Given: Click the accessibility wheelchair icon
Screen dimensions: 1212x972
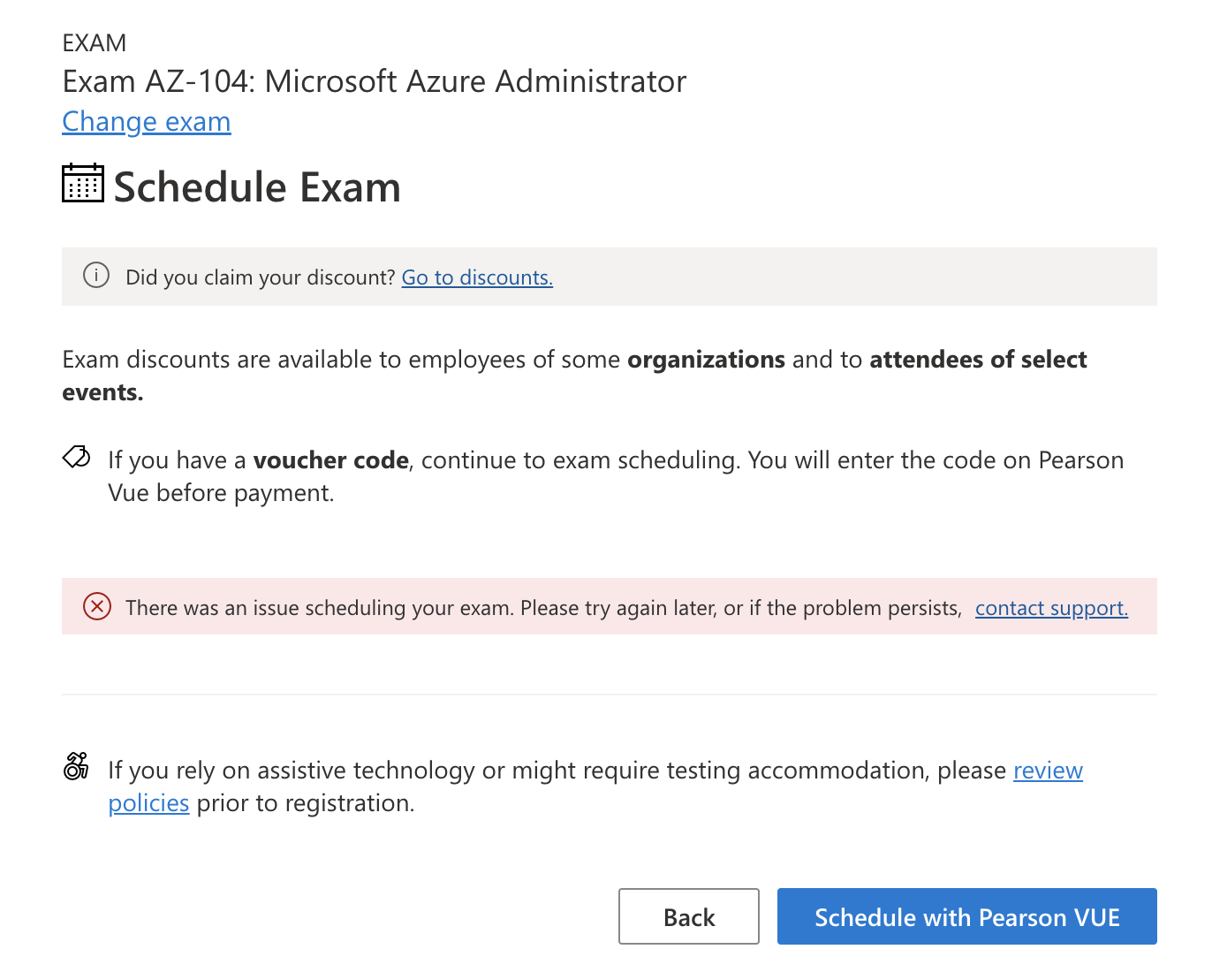Looking at the screenshot, I should click(77, 766).
